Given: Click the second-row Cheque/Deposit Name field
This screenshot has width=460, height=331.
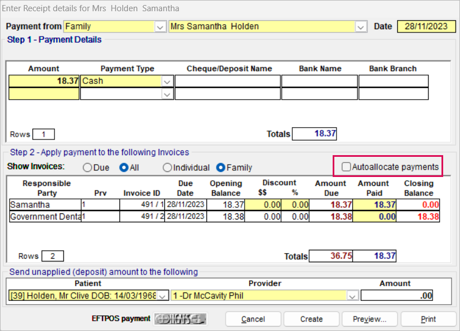Looking at the screenshot, I should click(x=228, y=94).
